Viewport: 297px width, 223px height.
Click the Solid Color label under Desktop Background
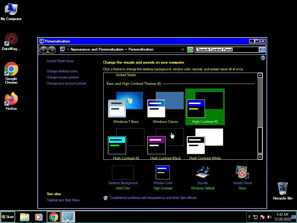(x=123, y=188)
